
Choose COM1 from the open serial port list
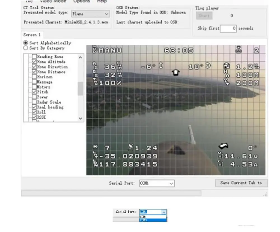pos(153,217)
